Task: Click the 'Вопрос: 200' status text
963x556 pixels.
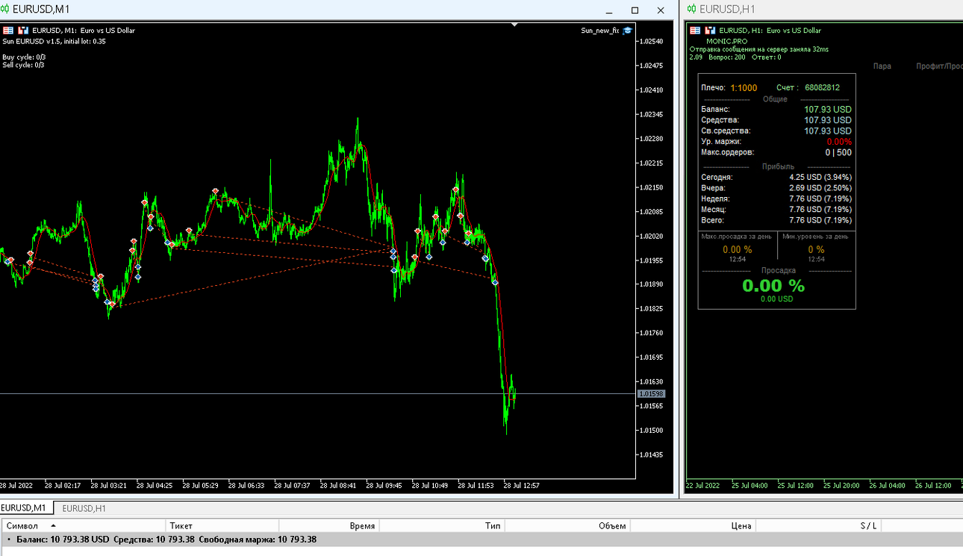Action: pyautogui.click(x=726, y=57)
